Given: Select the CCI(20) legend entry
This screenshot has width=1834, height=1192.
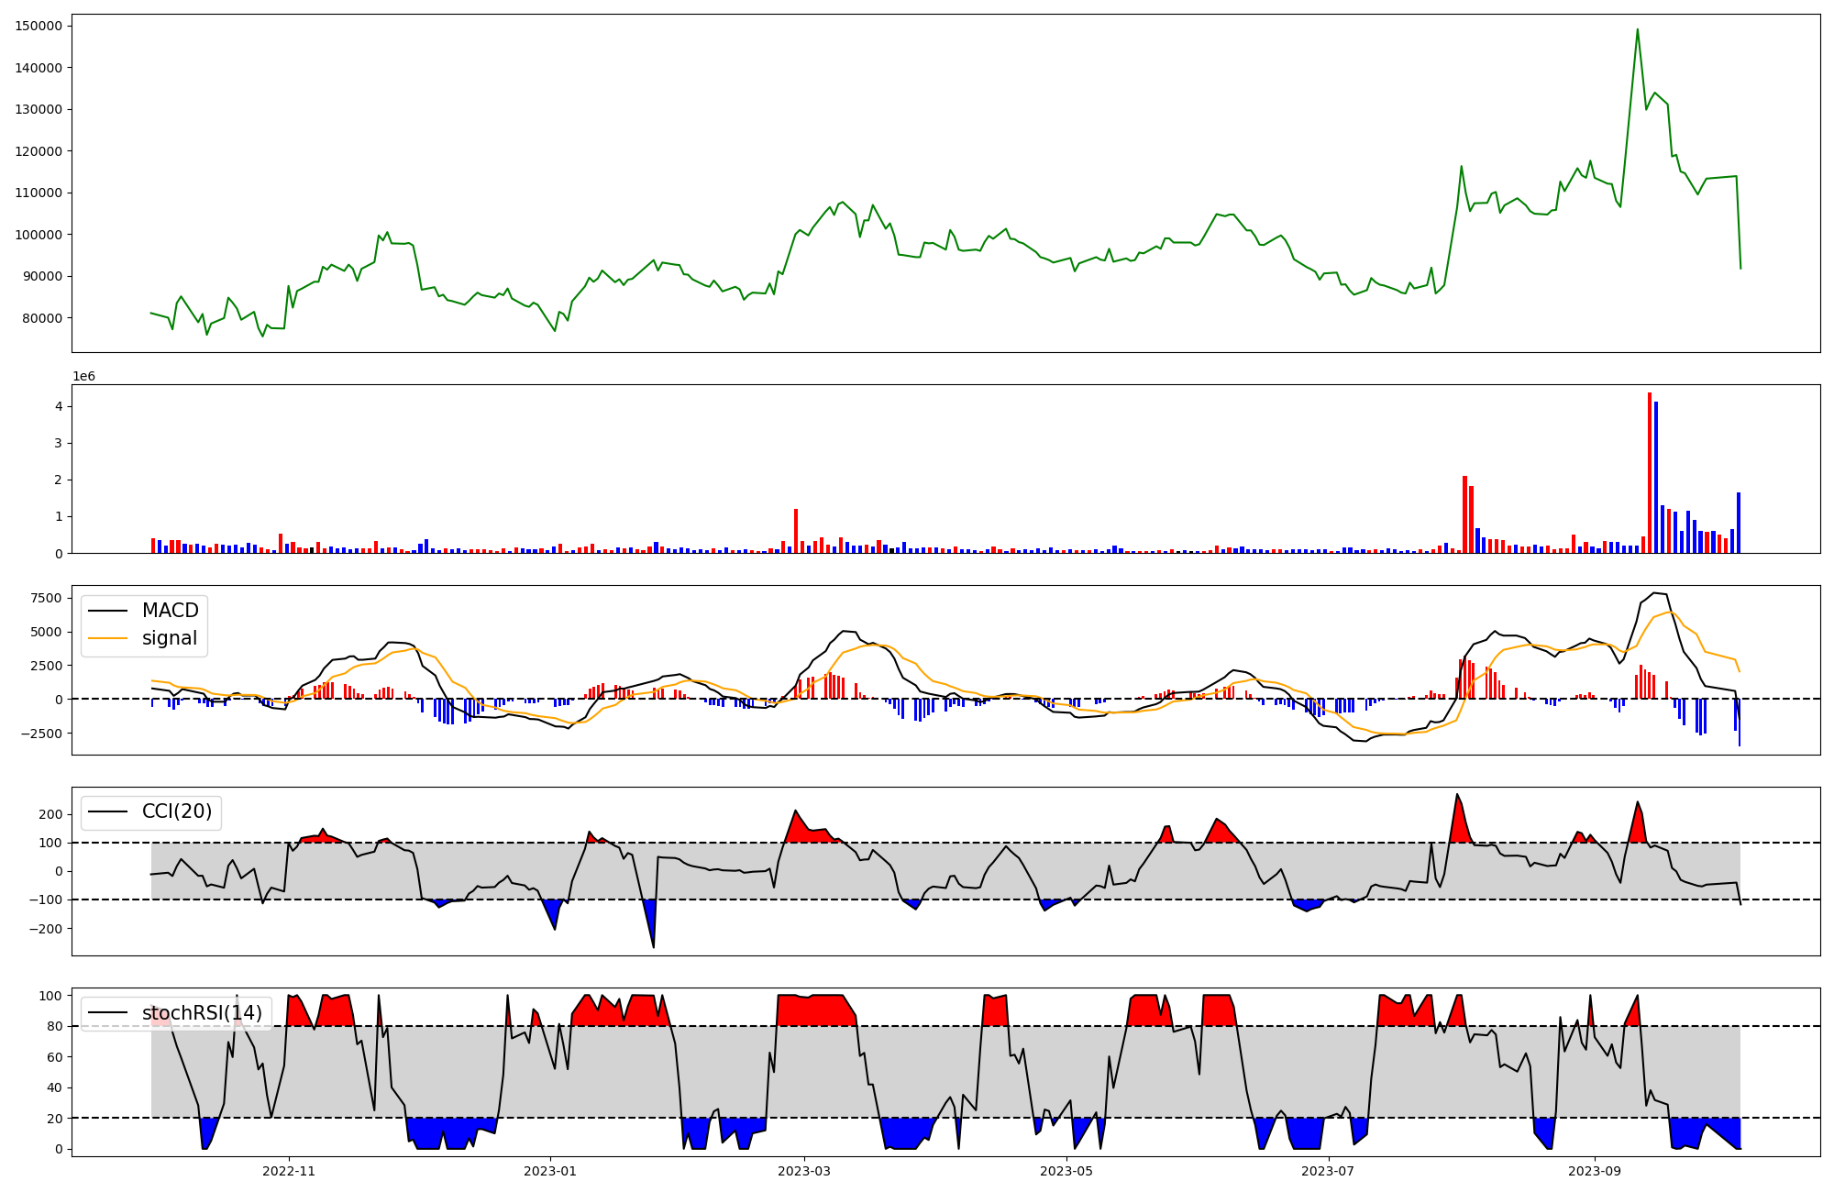Looking at the screenshot, I should pos(176,811).
